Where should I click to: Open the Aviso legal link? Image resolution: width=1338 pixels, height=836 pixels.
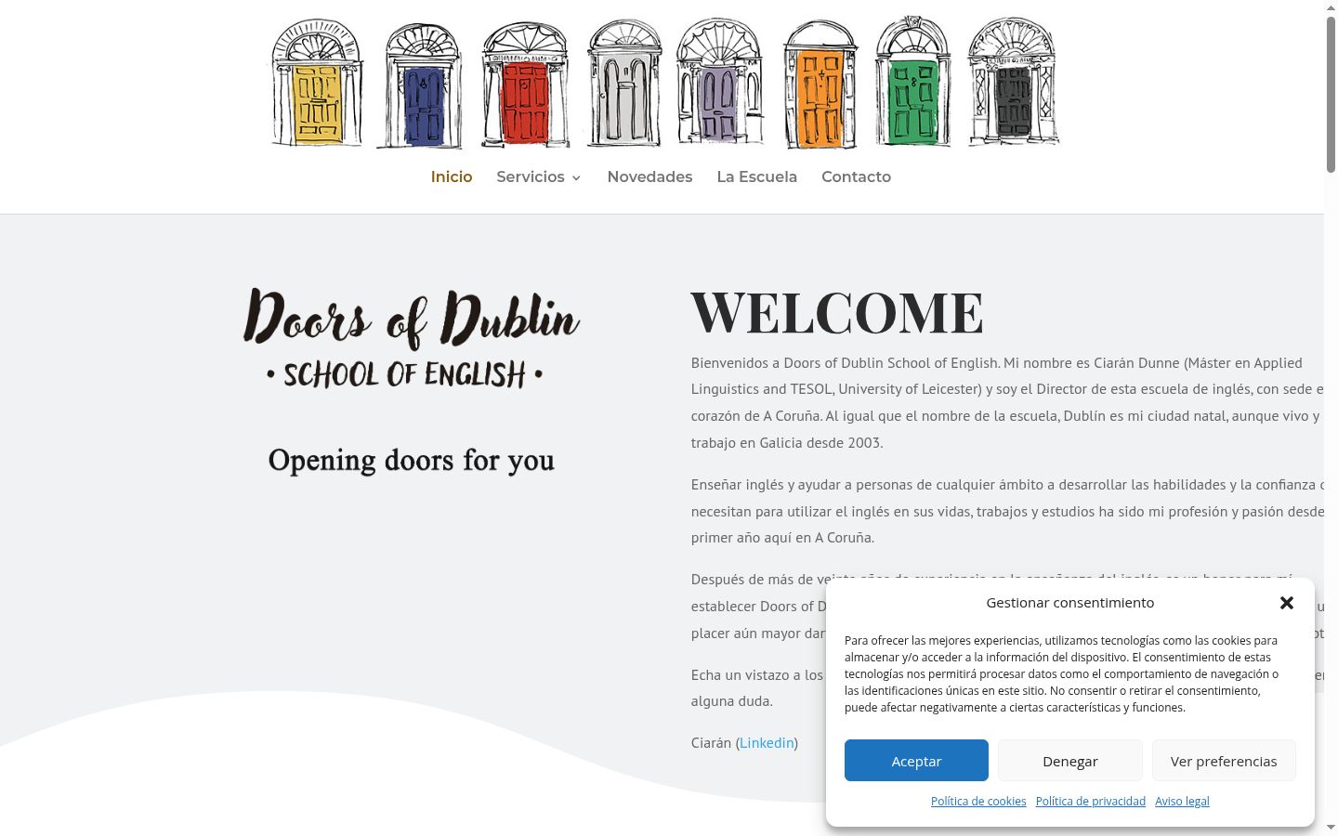coord(1182,801)
